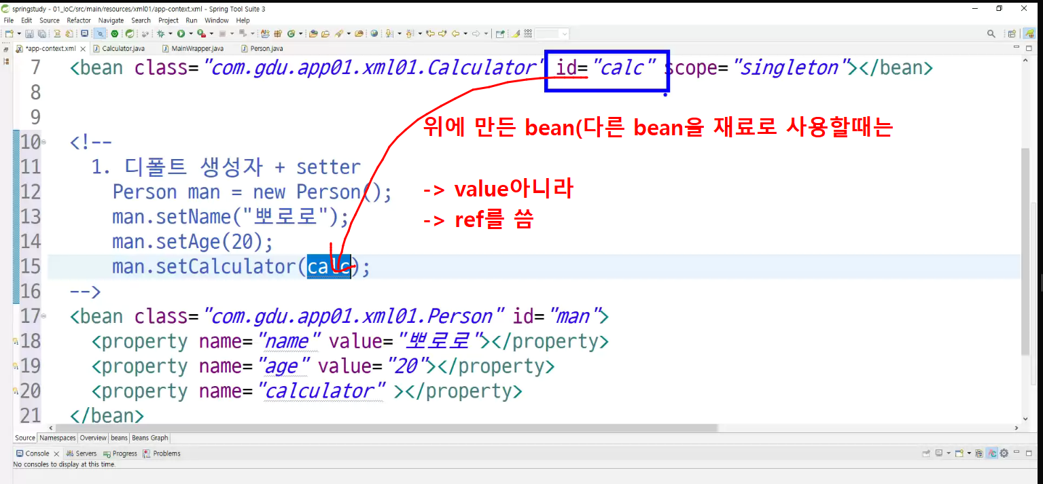Open the External Tools dropdown arrow

(x=211, y=33)
